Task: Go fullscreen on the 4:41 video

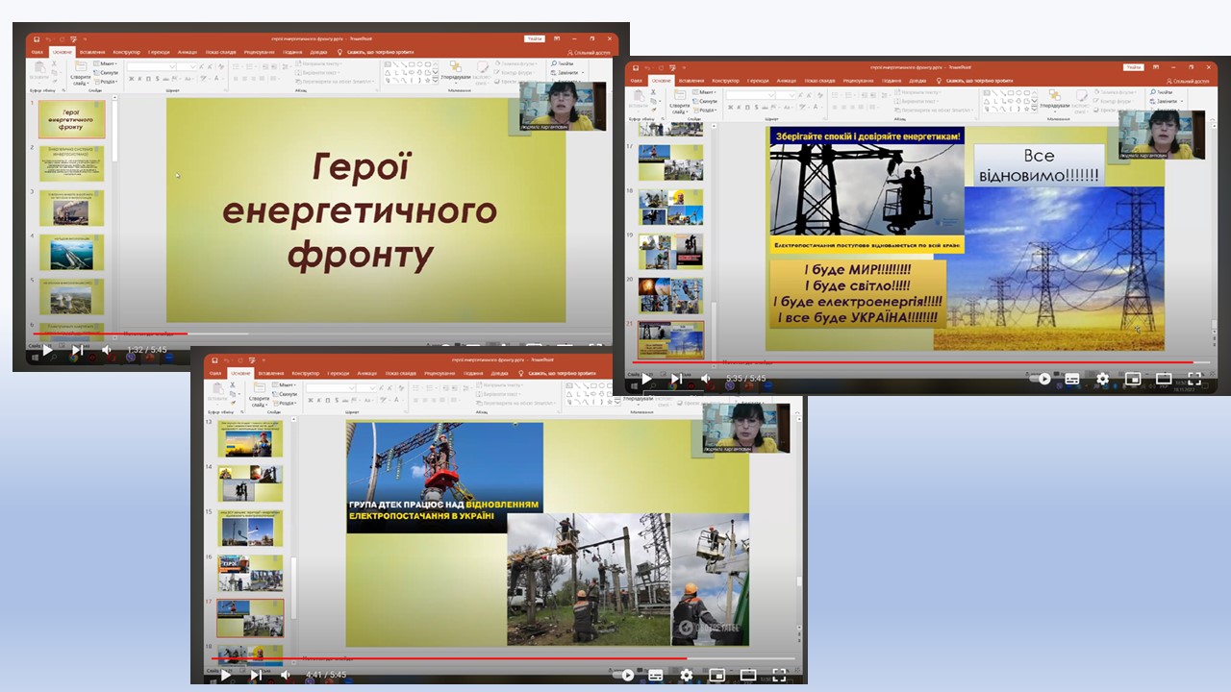Action: (779, 675)
